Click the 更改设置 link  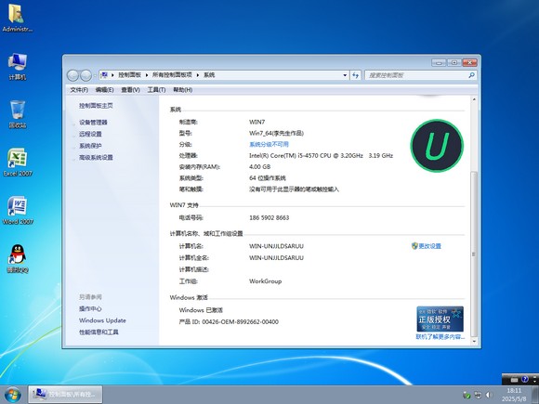tap(429, 246)
